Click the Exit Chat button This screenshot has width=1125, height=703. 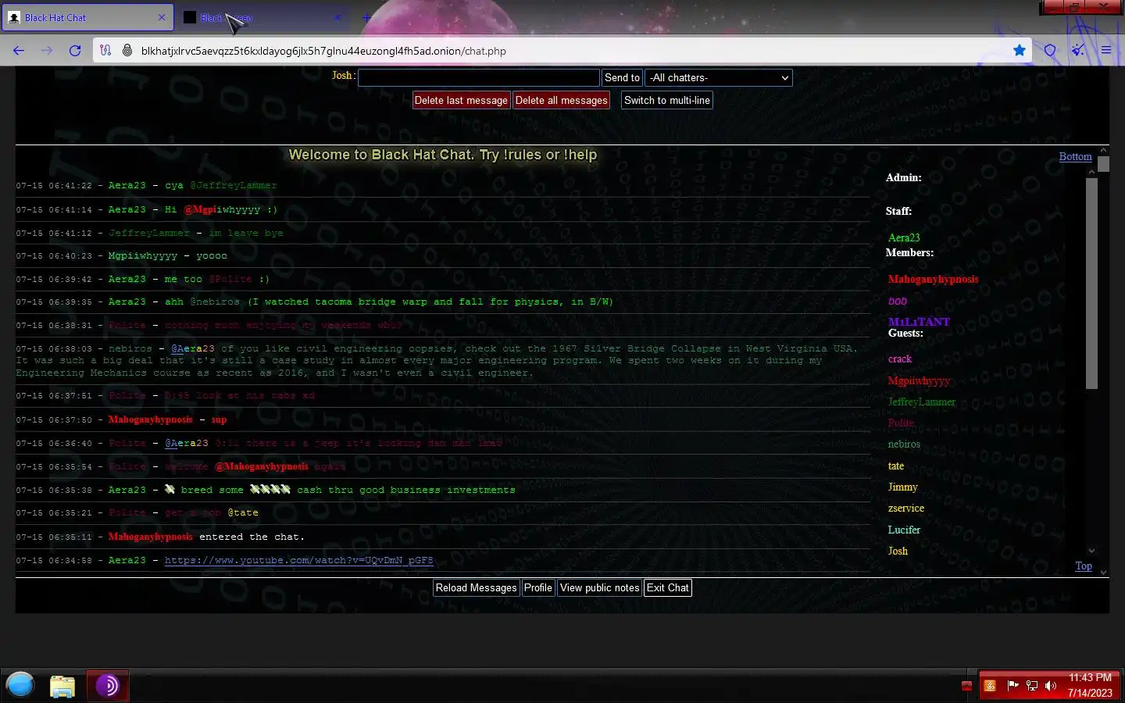pyautogui.click(x=668, y=587)
